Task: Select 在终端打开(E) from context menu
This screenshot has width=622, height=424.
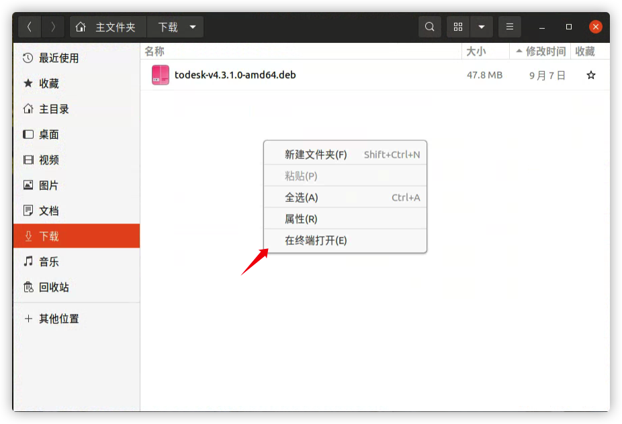Action: click(316, 240)
